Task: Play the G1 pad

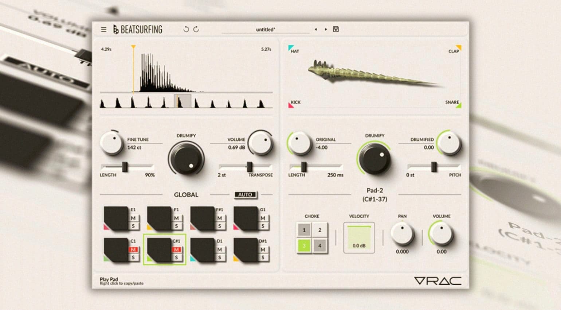Action: click(x=246, y=218)
